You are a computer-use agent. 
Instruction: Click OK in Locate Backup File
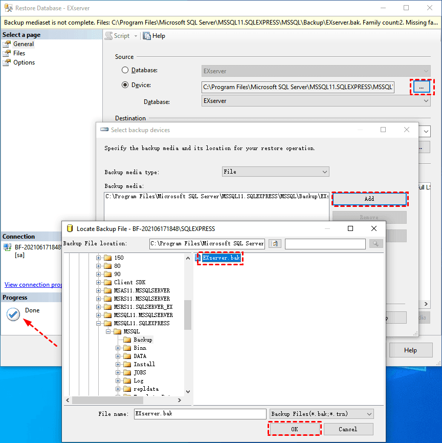(x=294, y=429)
